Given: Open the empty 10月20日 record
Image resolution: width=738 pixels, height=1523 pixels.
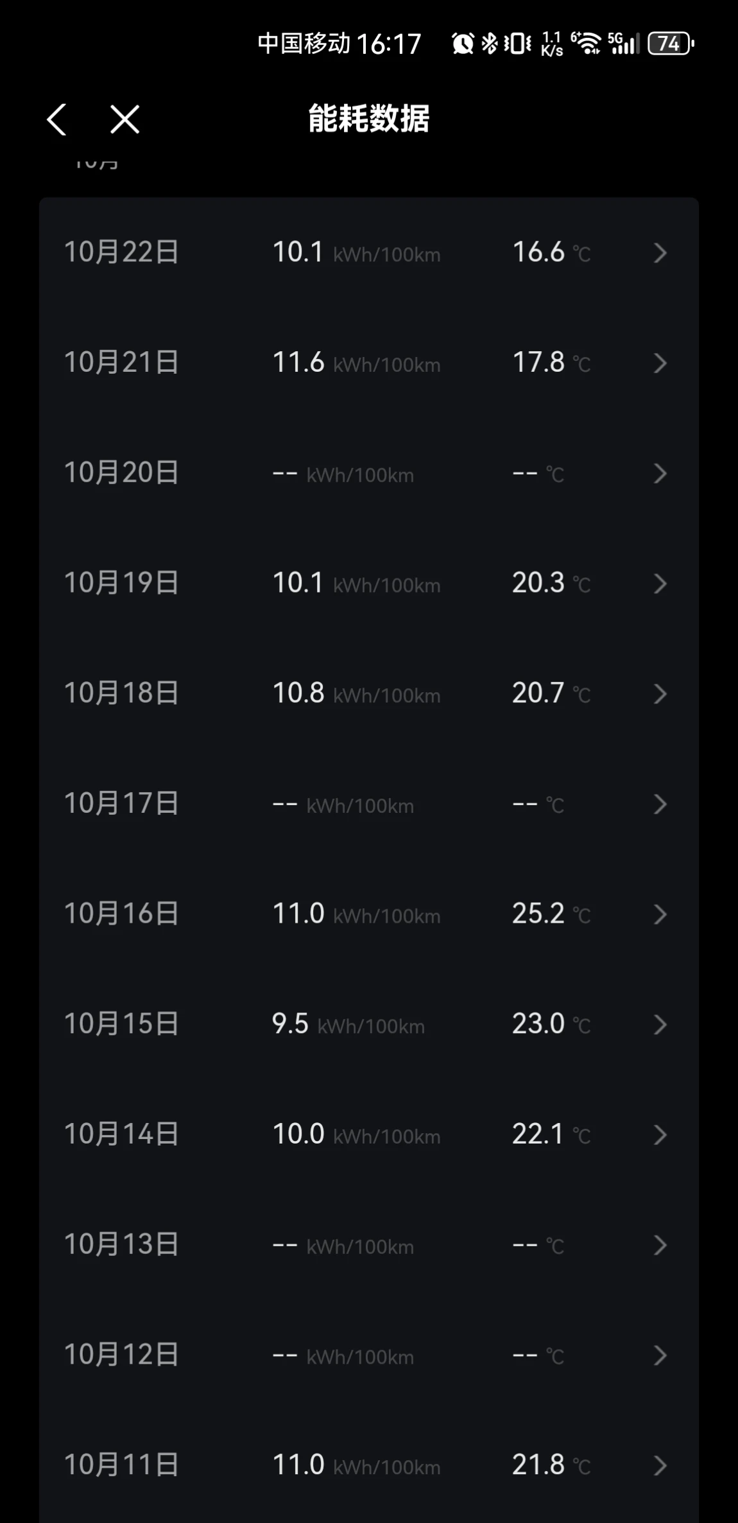Looking at the screenshot, I should (x=121, y=473).
